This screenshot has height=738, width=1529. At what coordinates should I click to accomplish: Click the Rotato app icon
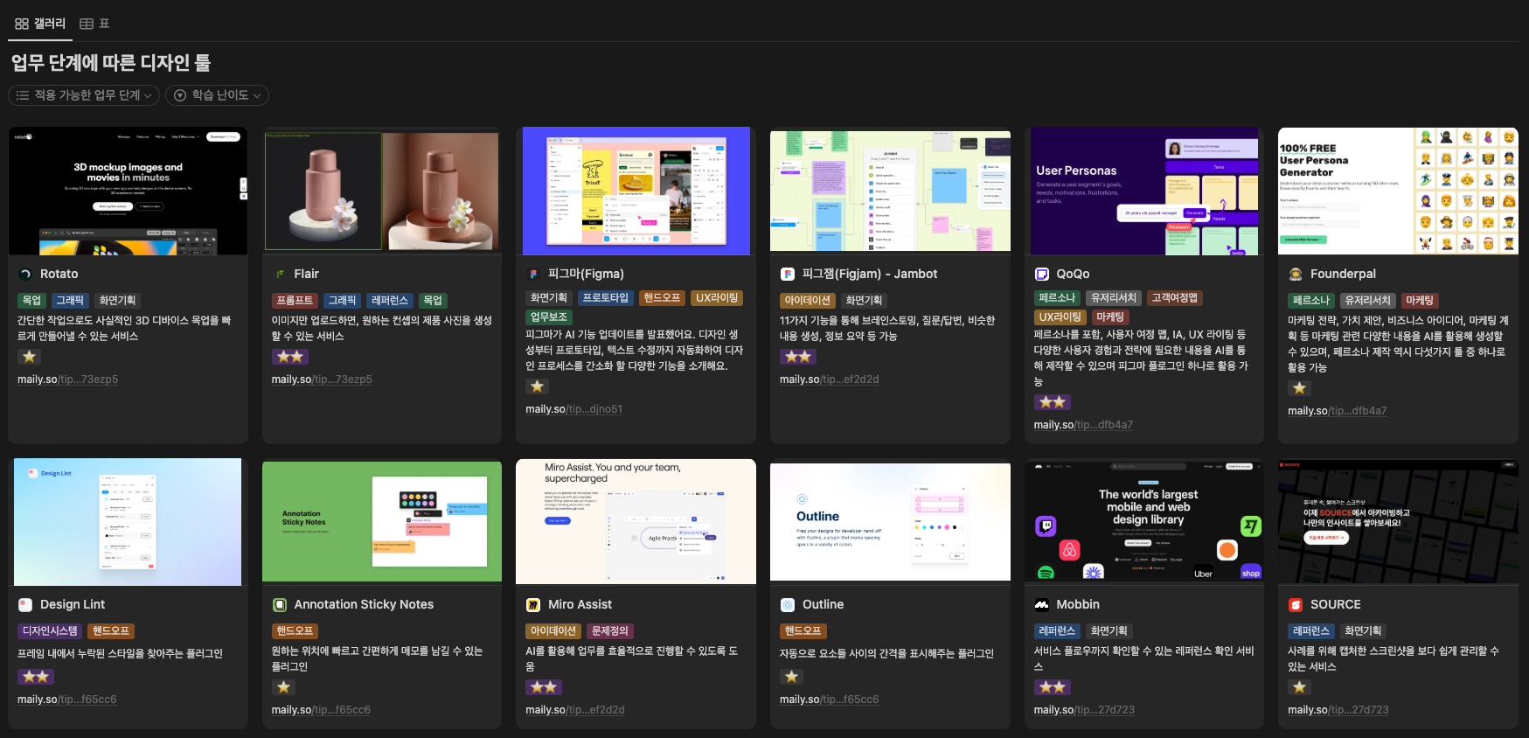pyautogui.click(x=25, y=274)
